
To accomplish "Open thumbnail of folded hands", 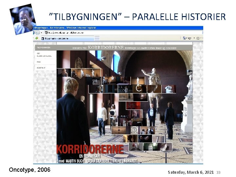I will coord(145,139).
